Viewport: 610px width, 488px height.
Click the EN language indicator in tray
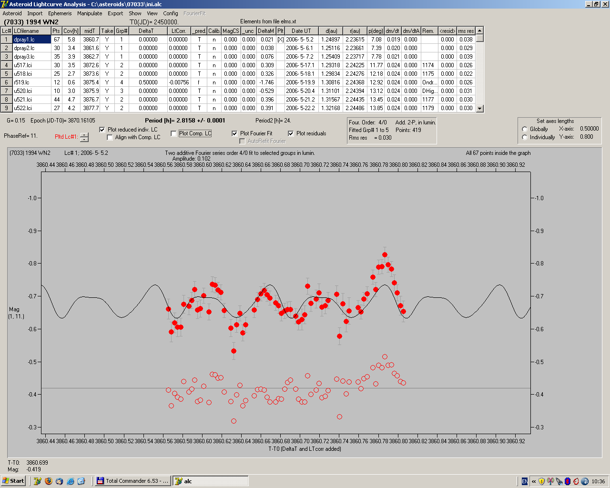(x=525, y=481)
